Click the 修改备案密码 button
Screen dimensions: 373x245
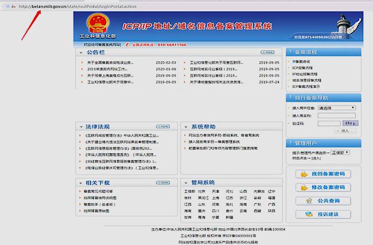pos(323,188)
